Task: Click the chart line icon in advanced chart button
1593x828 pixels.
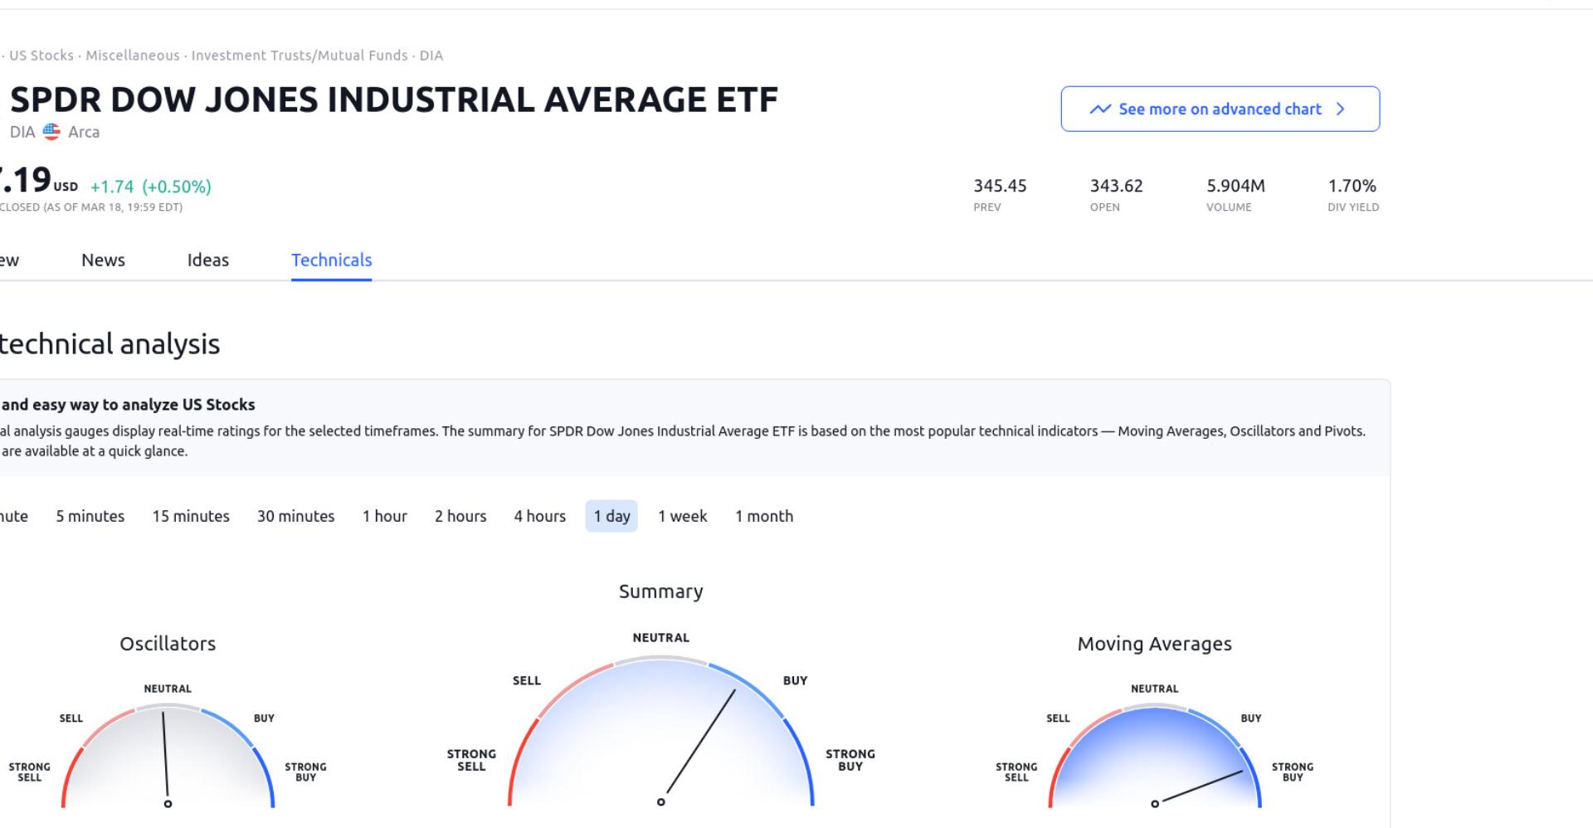Action: [1100, 110]
